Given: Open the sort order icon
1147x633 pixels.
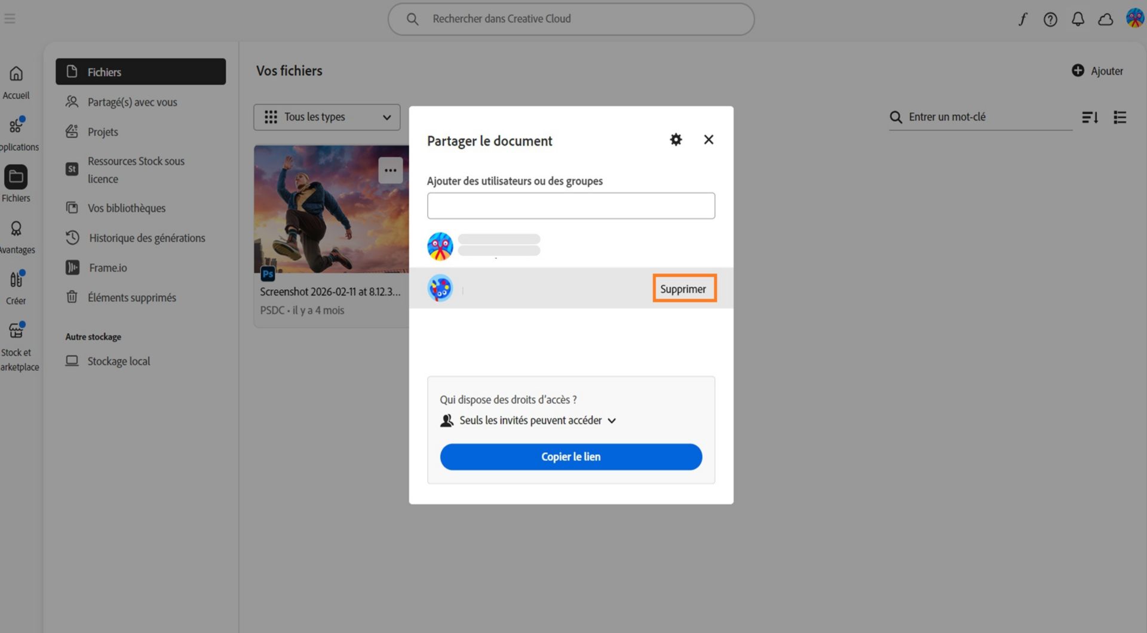Looking at the screenshot, I should pyautogui.click(x=1090, y=118).
